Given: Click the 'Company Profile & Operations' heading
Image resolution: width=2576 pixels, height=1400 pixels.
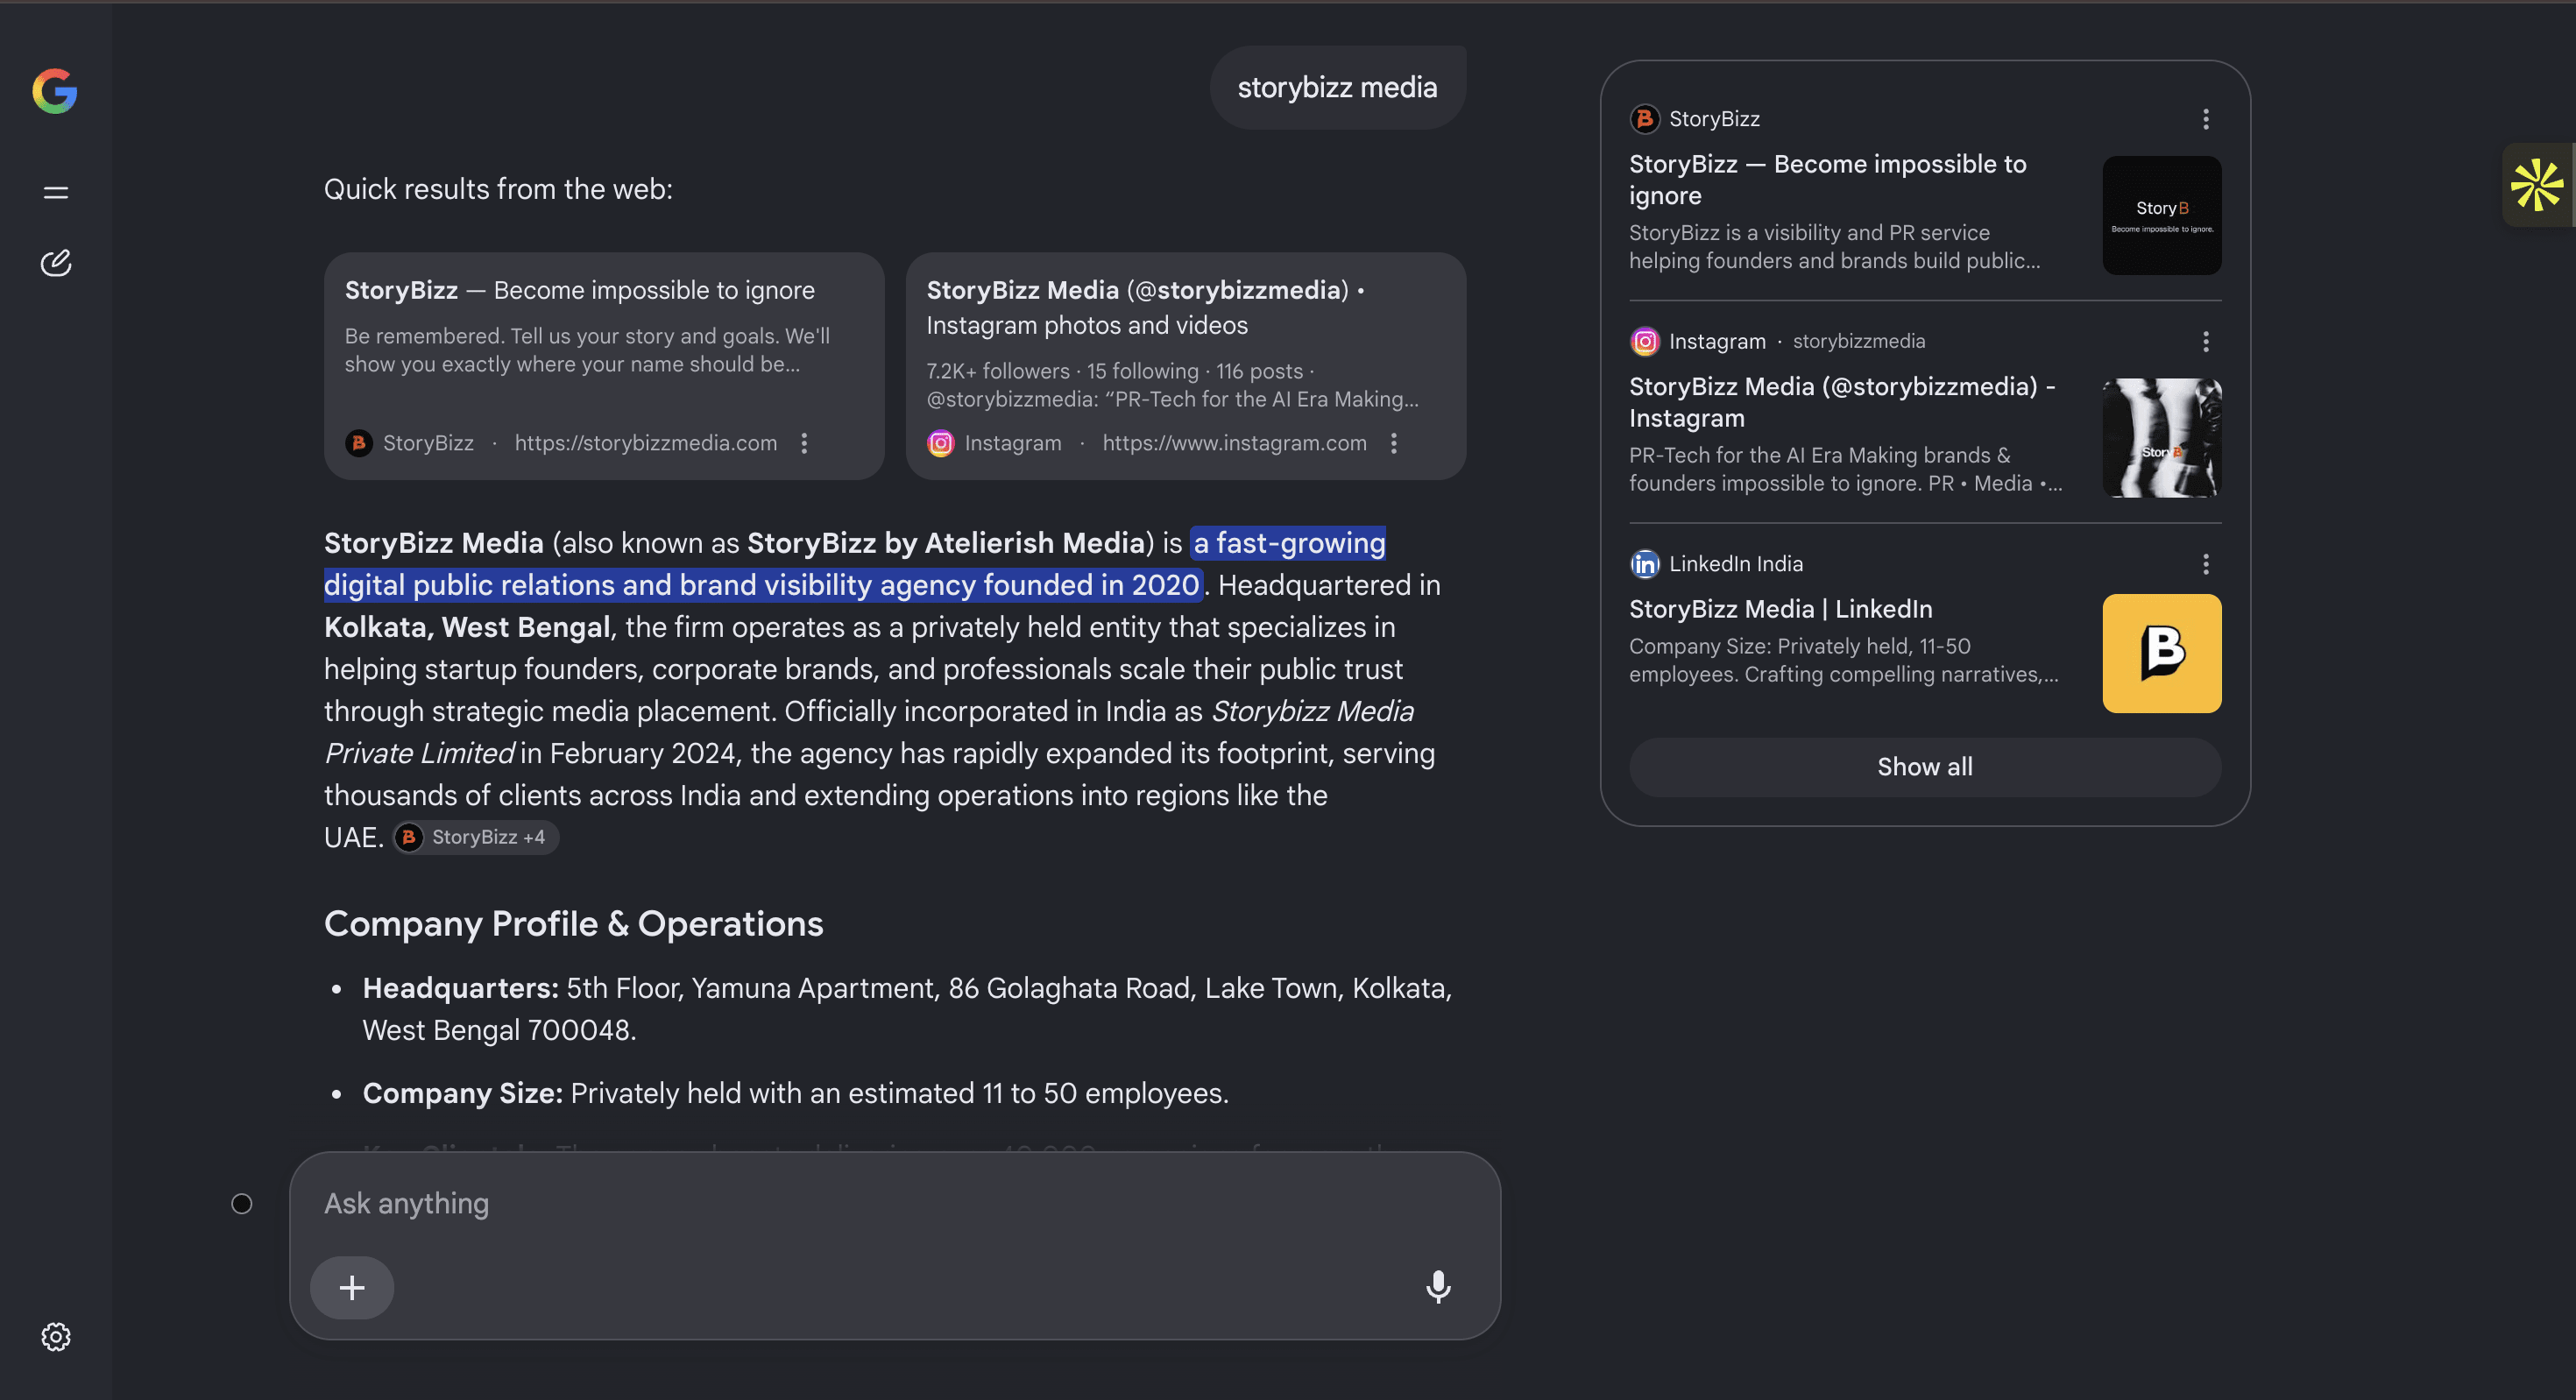Looking at the screenshot, I should (573, 924).
